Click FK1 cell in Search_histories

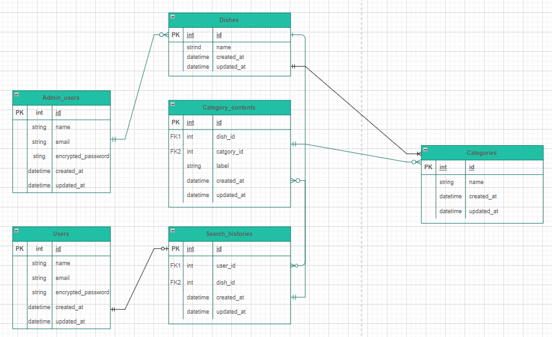pyautogui.click(x=176, y=266)
